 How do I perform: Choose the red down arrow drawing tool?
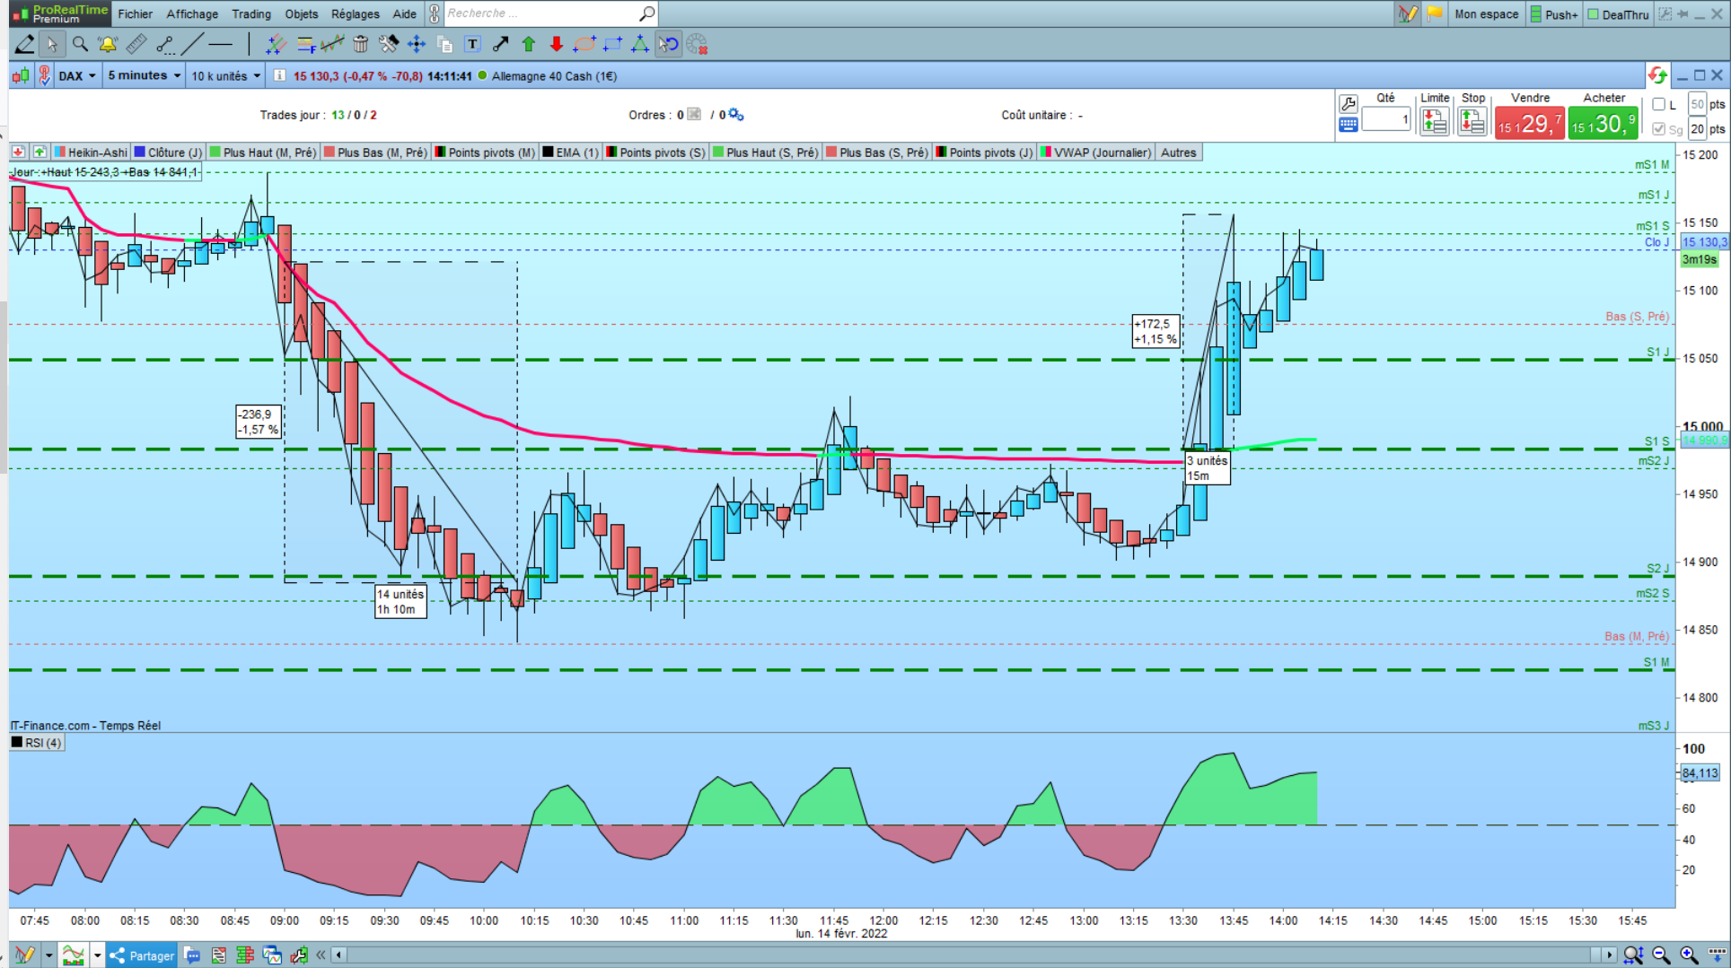point(557,44)
